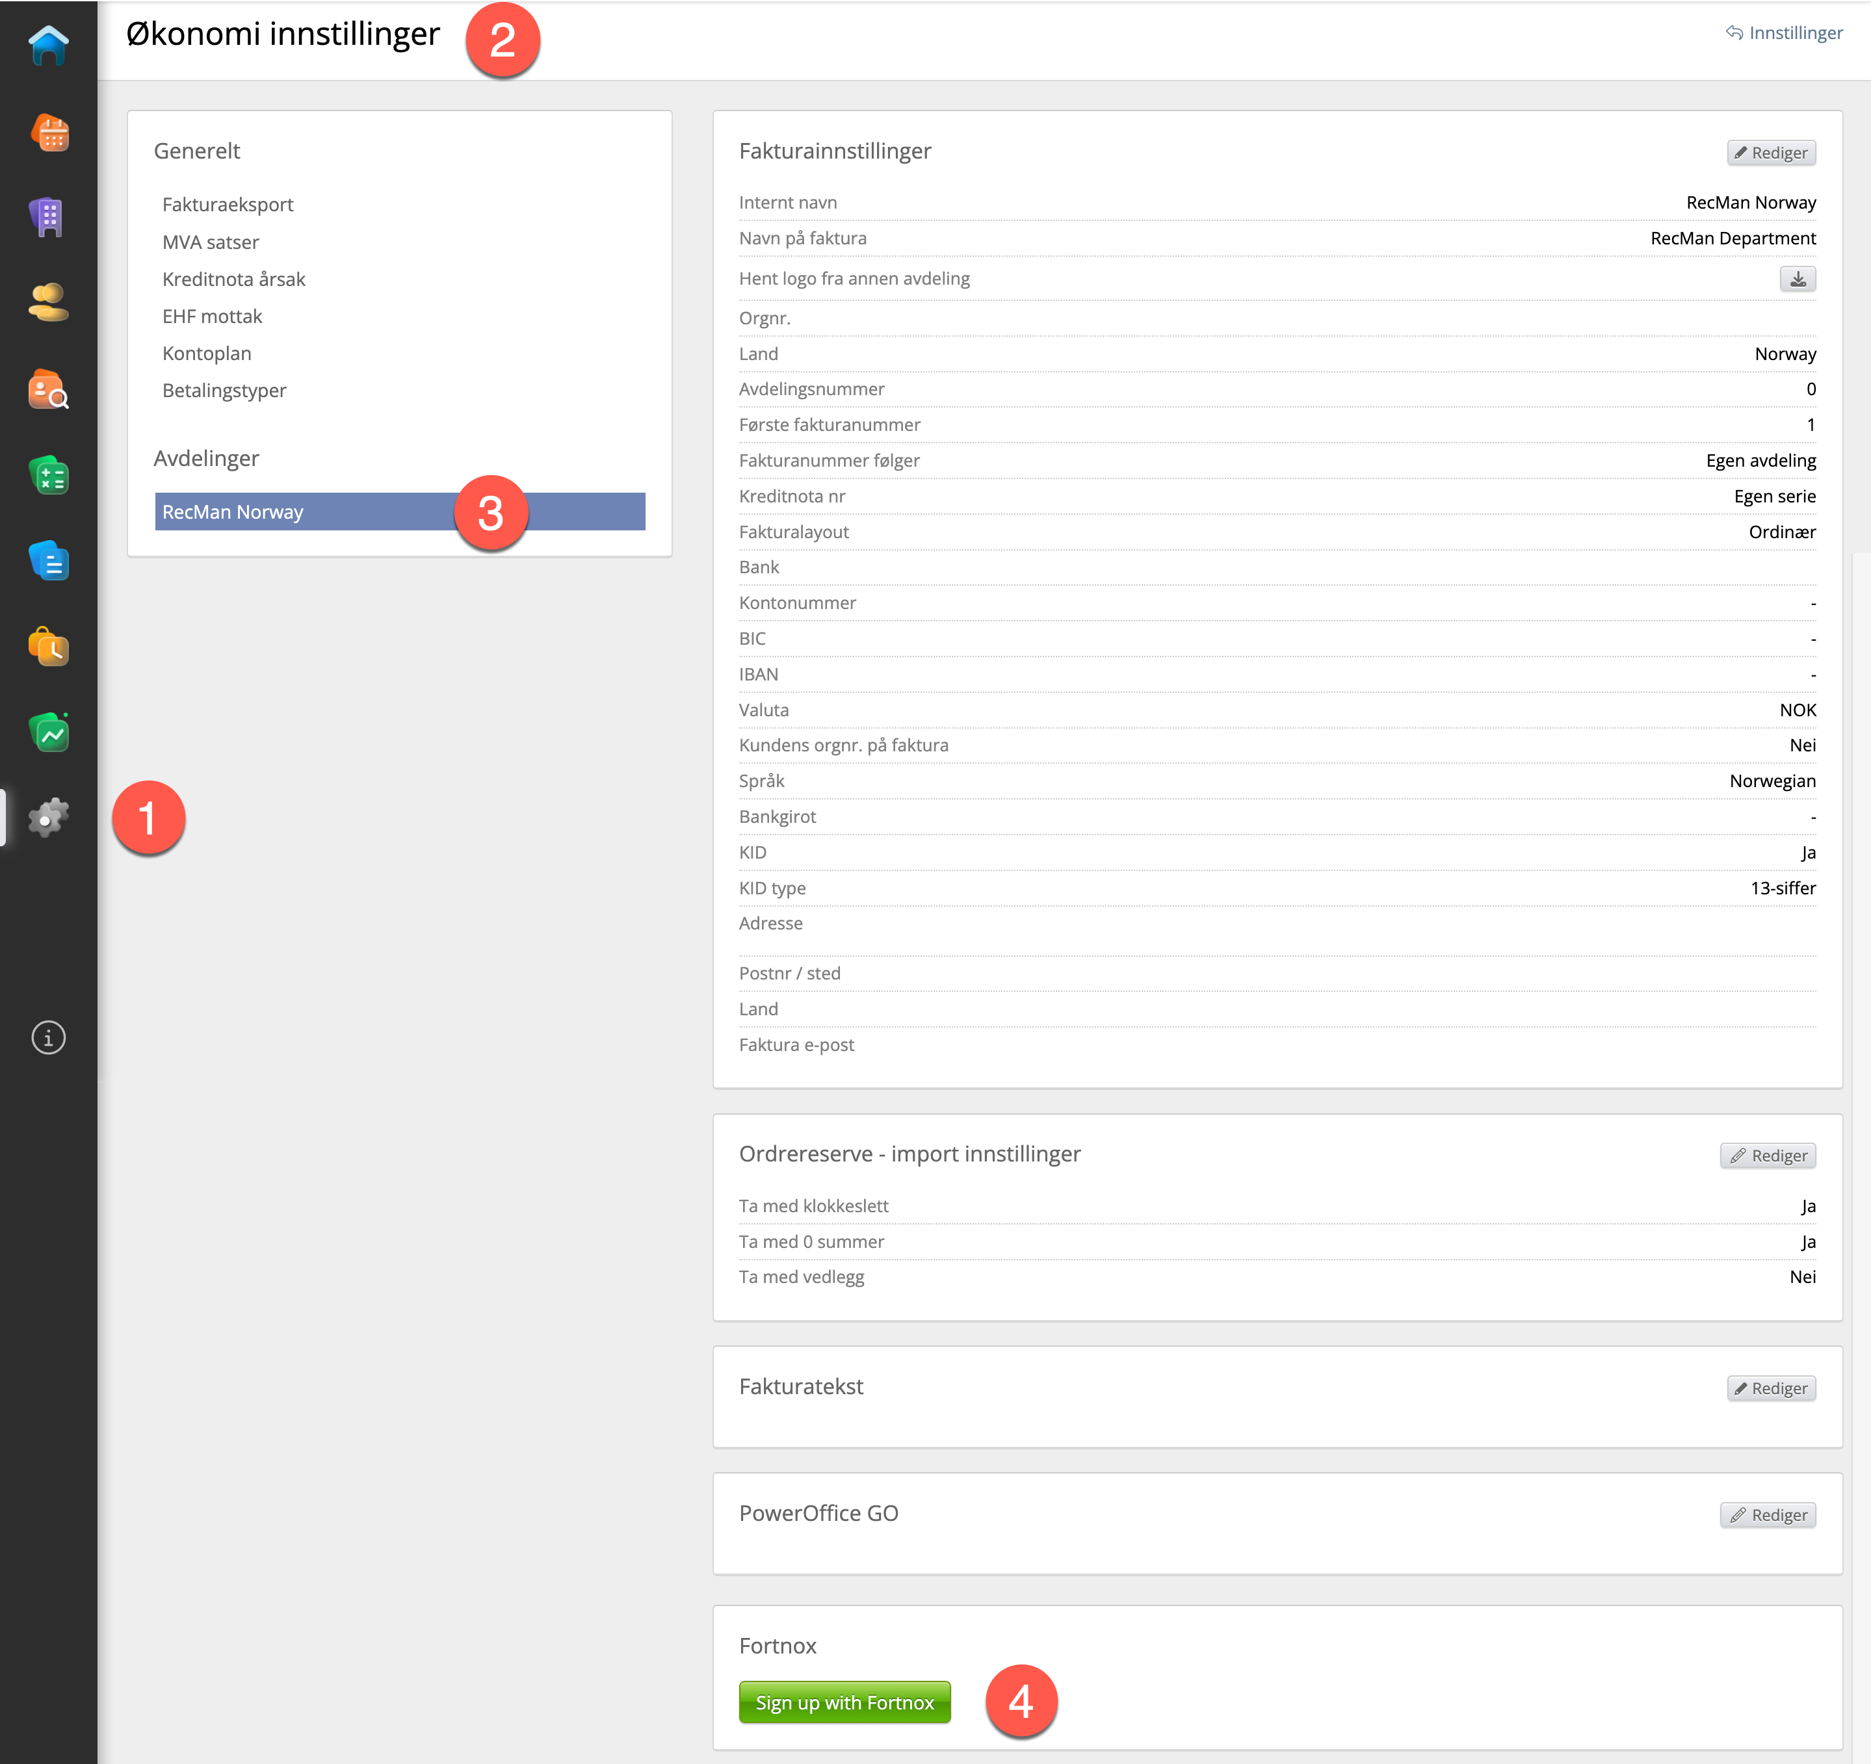1871x1764 pixels.
Task: Open Kontoplan in general settings
Action: pos(207,354)
